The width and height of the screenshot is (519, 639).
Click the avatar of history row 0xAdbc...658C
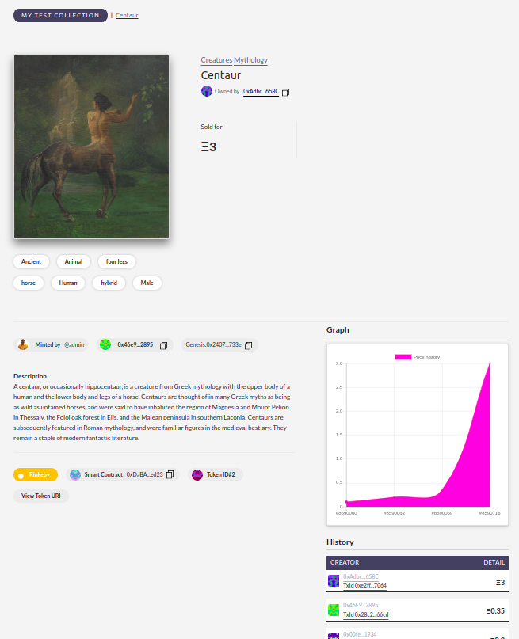point(334,580)
